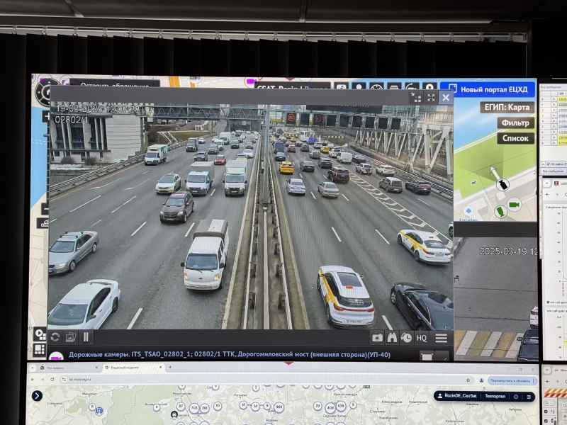This screenshot has width=567, height=425.
Task: Open the Фильтр panel
Action: point(515,123)
